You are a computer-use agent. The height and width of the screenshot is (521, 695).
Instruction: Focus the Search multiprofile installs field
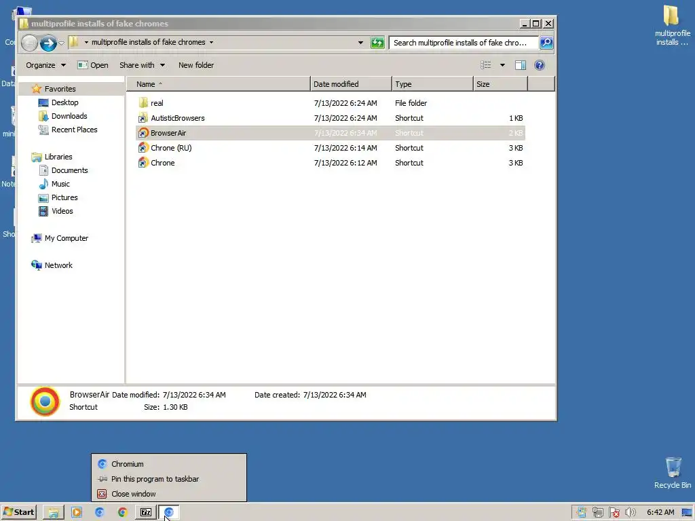(x=463, y=43)
